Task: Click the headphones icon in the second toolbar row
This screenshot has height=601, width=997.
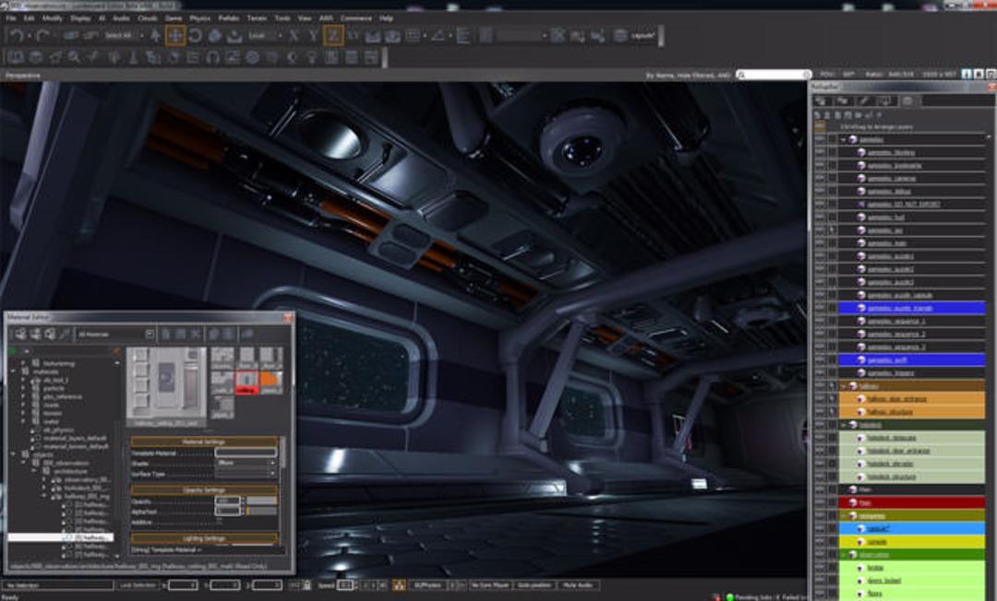Action: [212, 58]
